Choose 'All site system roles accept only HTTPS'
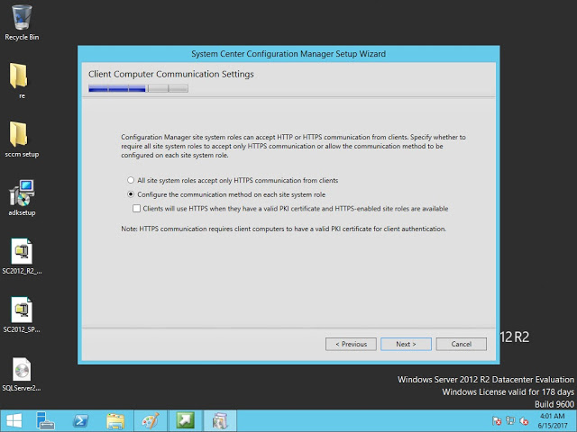Image resolution: width=577 pixels, height=432 pixels. (132, 180)
